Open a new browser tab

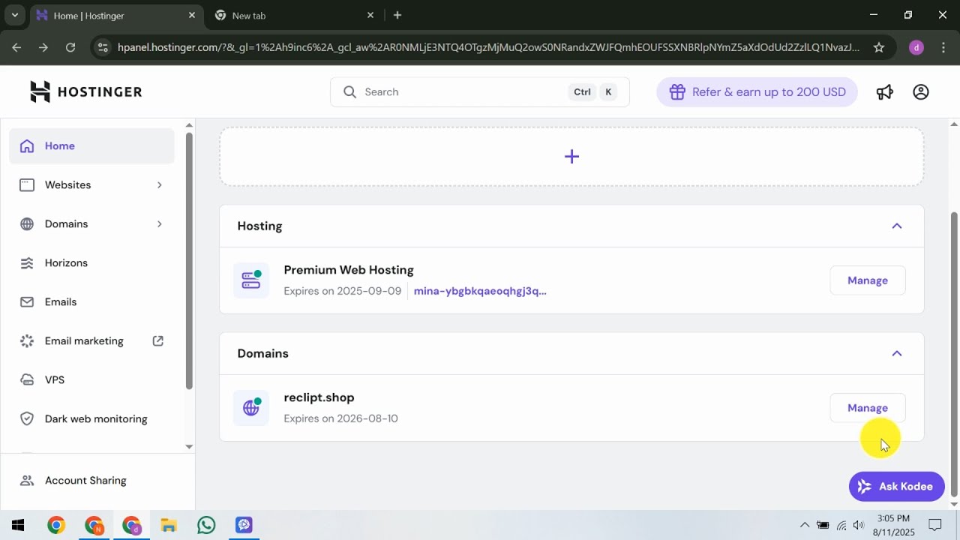(397, 15)
